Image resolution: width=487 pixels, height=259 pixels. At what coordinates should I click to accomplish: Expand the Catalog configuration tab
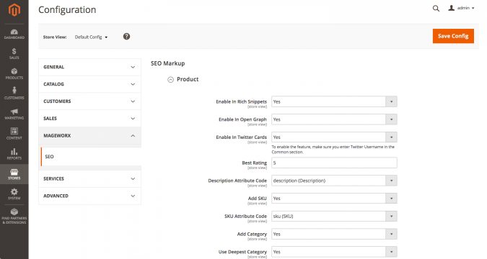click(89, 84)
